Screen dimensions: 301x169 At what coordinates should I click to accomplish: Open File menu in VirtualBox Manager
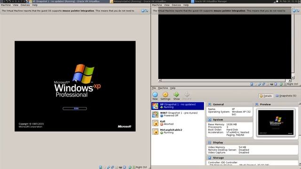point(154,88)
